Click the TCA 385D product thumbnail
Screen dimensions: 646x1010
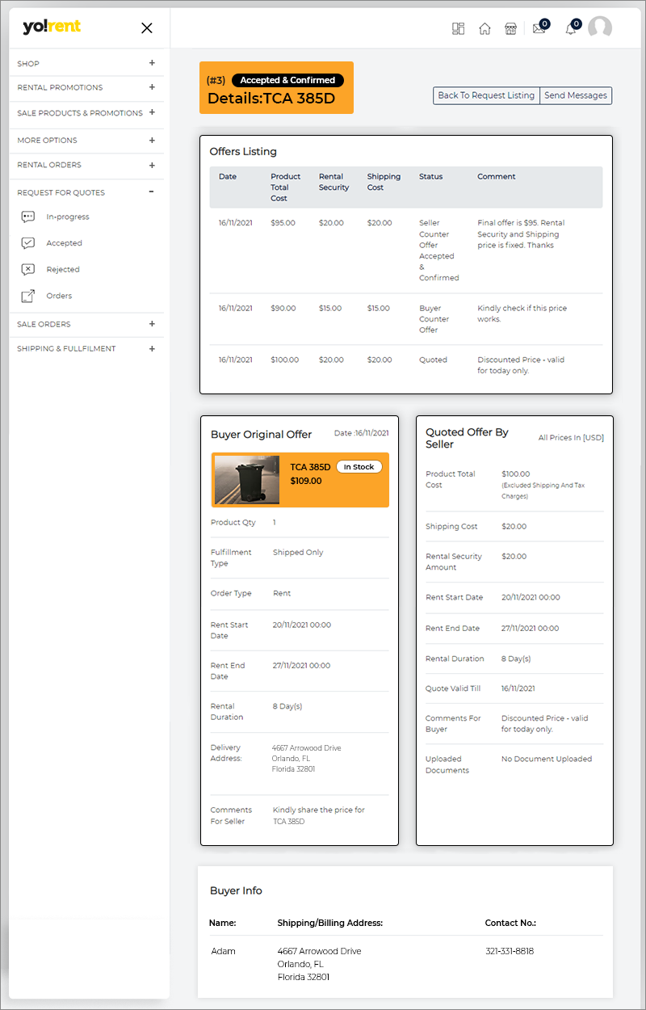point(247,480)
